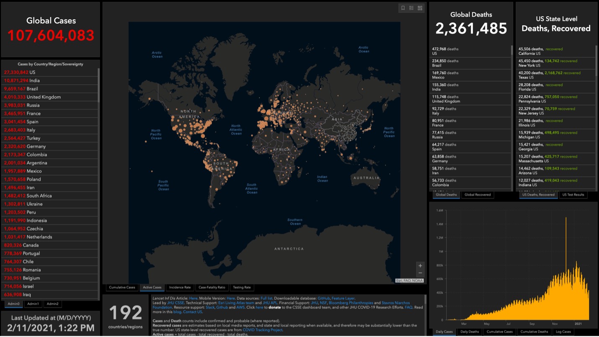Zoom out using the map minus icon
The height and width of the screenshot is (337, 599).
tap(420, 273)
